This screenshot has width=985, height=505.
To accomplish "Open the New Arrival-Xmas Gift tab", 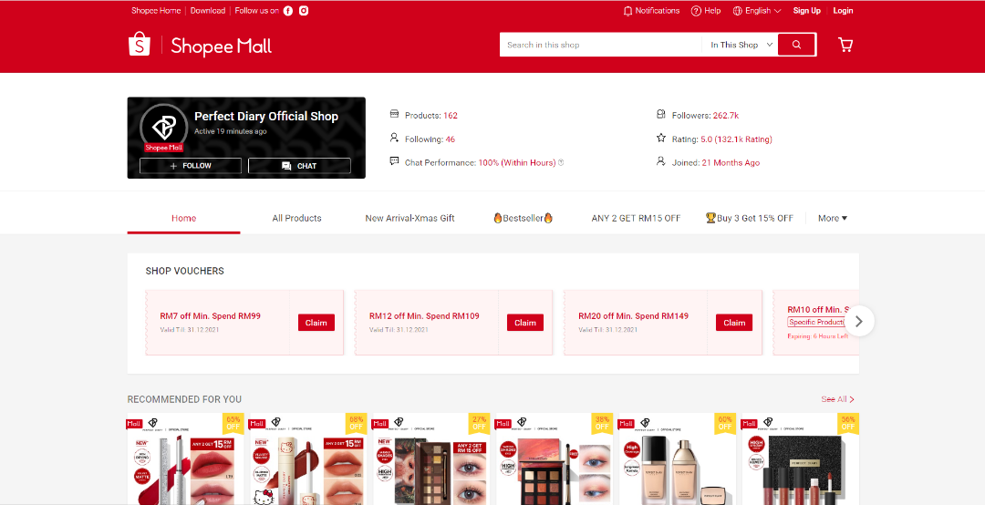I will tap(410, 218).
